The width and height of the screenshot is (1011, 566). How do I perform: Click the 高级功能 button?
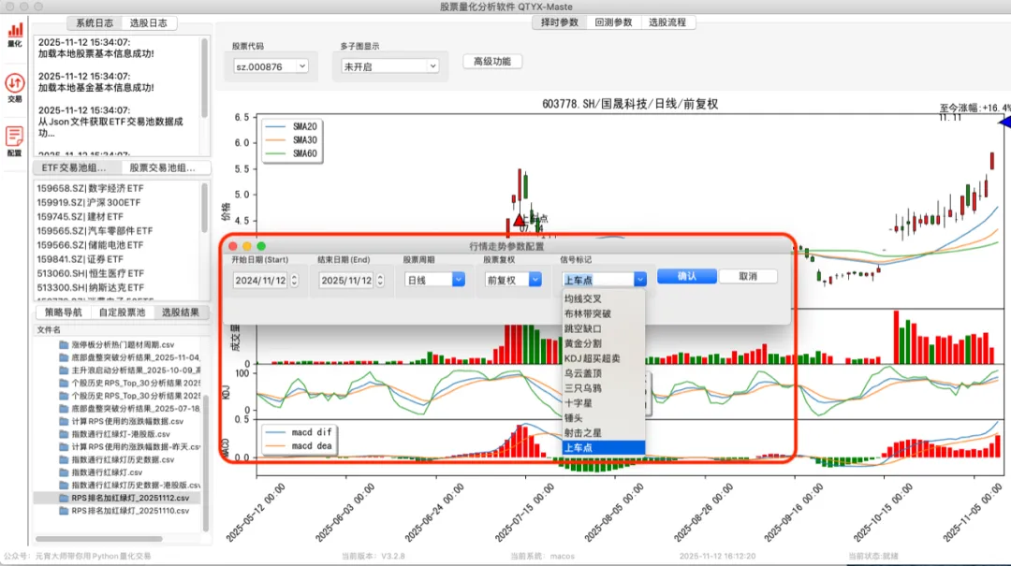(492, 61)
